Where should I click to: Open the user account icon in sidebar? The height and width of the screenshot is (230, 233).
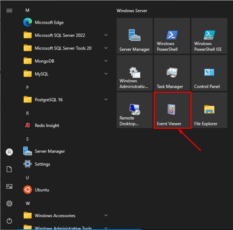click(9, 152)
